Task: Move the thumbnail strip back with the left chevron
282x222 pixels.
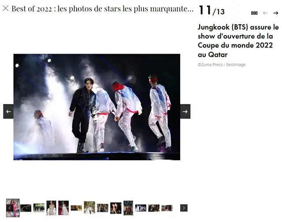Action: pos(10,208)
